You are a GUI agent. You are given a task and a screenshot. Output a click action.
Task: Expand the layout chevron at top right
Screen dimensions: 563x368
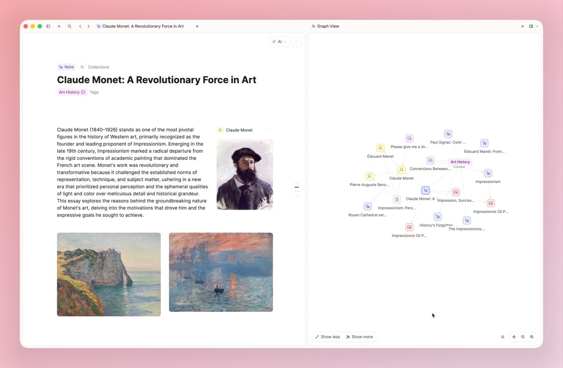pos(537,26)
